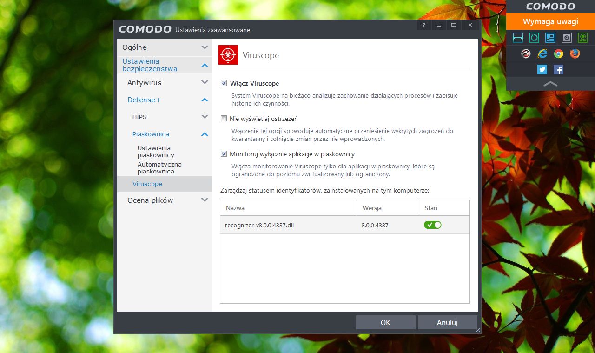Click the Piaskownica sidebar label
This screenshot has width=595, height=353.
(151, 134)
